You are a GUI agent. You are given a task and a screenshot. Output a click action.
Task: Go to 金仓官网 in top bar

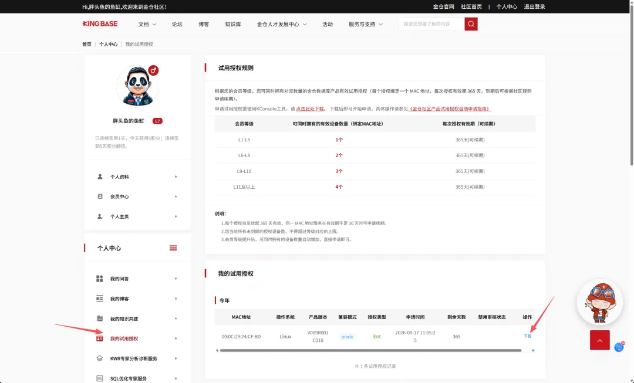444,6
